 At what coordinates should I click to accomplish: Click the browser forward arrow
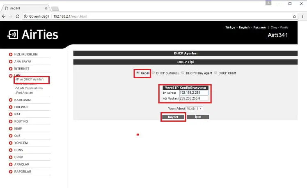click(x=11, y=16)
